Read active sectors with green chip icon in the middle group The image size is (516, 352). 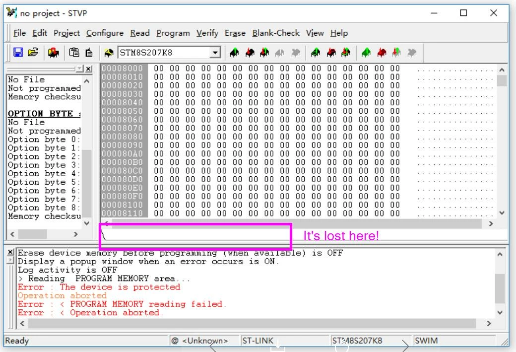[x=316, y=52]
